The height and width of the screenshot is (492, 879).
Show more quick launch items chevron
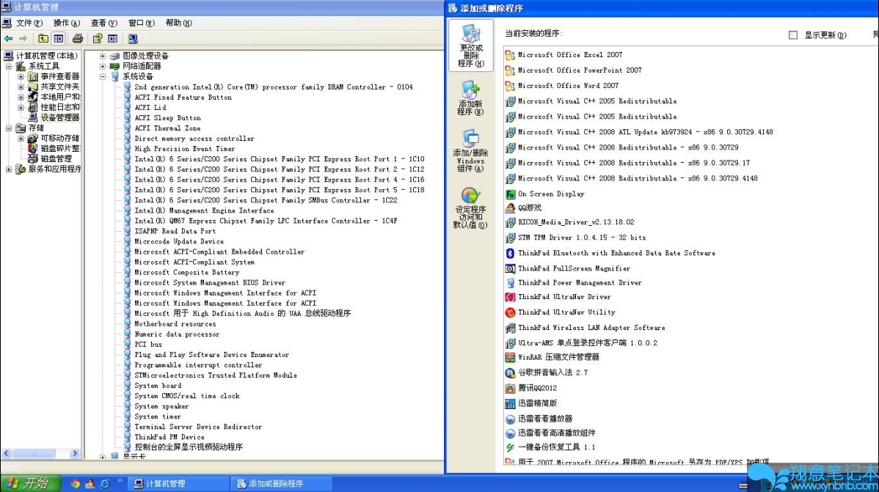tap(120, 481)
